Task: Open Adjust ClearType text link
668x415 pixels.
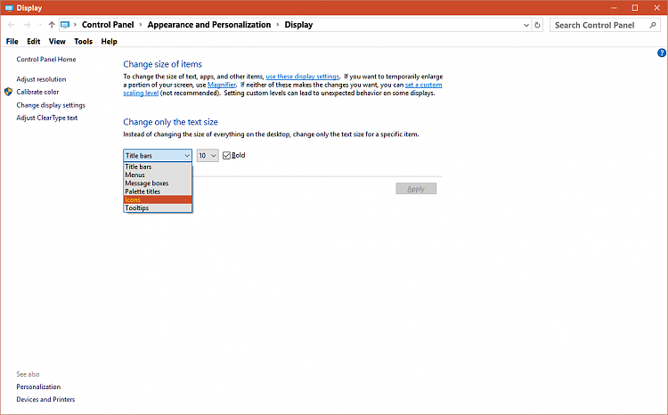Action: point(47,118)
